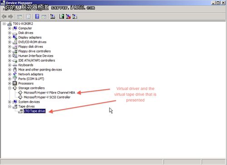Viewport: 227px width, 165px height.
Task: Select Microsoft Hyper-V Fibre Channel HBA
Action: [x=49, y=93]
